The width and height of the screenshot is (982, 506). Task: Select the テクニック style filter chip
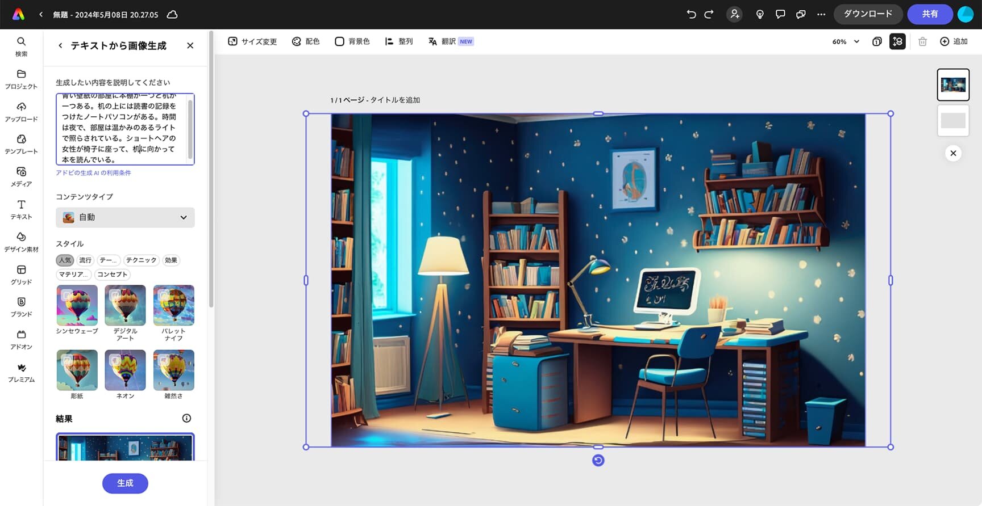[x=141, y=260]
